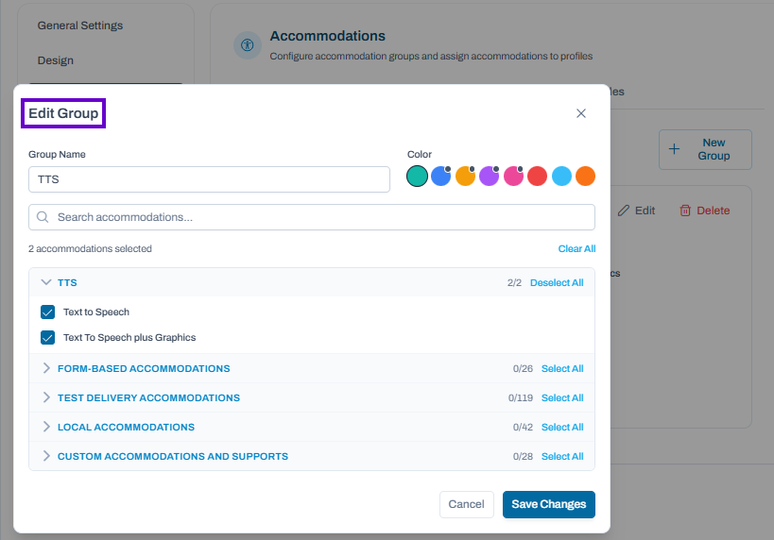Click the 0/119 count text
This screenshot has width=774, height=540.
pos(521,398)
